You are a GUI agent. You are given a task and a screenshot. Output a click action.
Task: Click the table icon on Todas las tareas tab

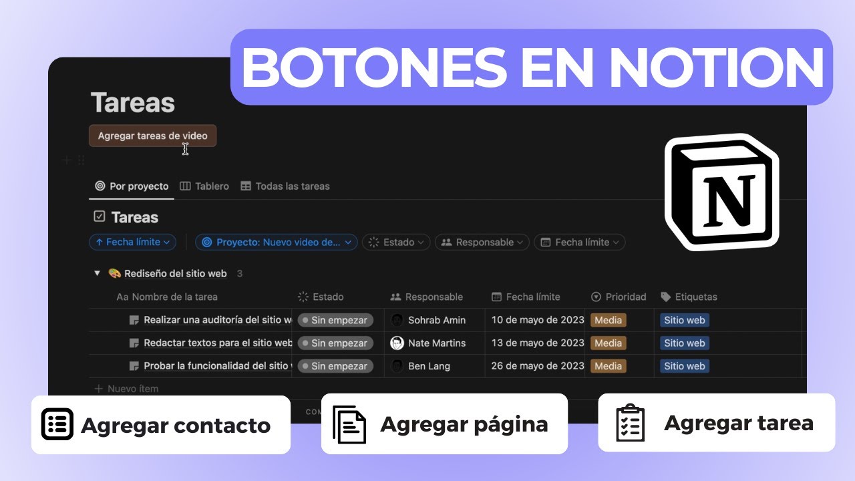[x=246, y=186]
